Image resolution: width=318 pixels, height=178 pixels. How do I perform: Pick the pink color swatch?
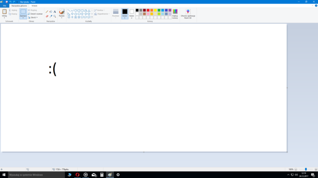(148, 14)
